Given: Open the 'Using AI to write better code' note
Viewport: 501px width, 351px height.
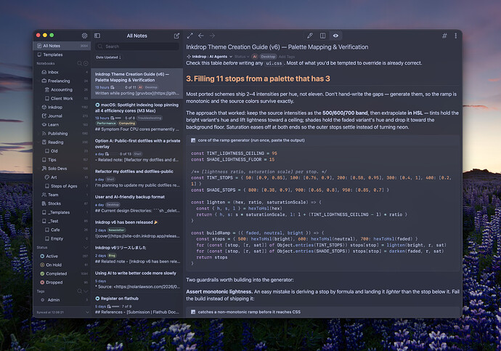Looking at the screenshot, I should point(137,280).
